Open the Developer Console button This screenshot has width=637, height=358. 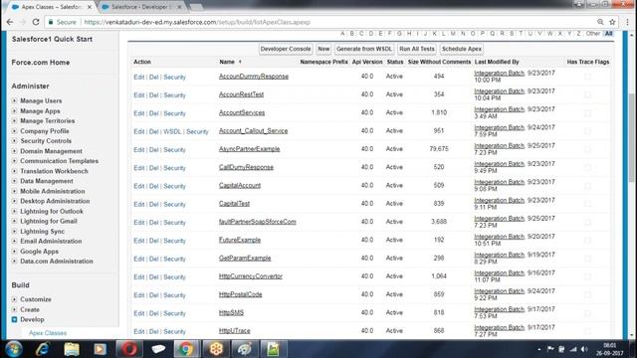(286, 49)
